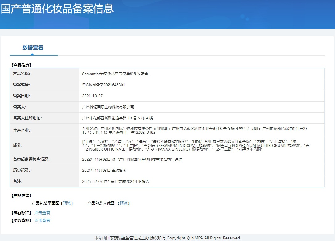Click the 产品包装平面图 caption
The image size is (335, 241).
(x=45, y=203)
